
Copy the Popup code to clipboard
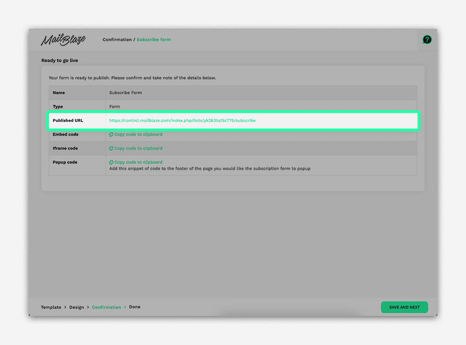click(x=138, y=163)
